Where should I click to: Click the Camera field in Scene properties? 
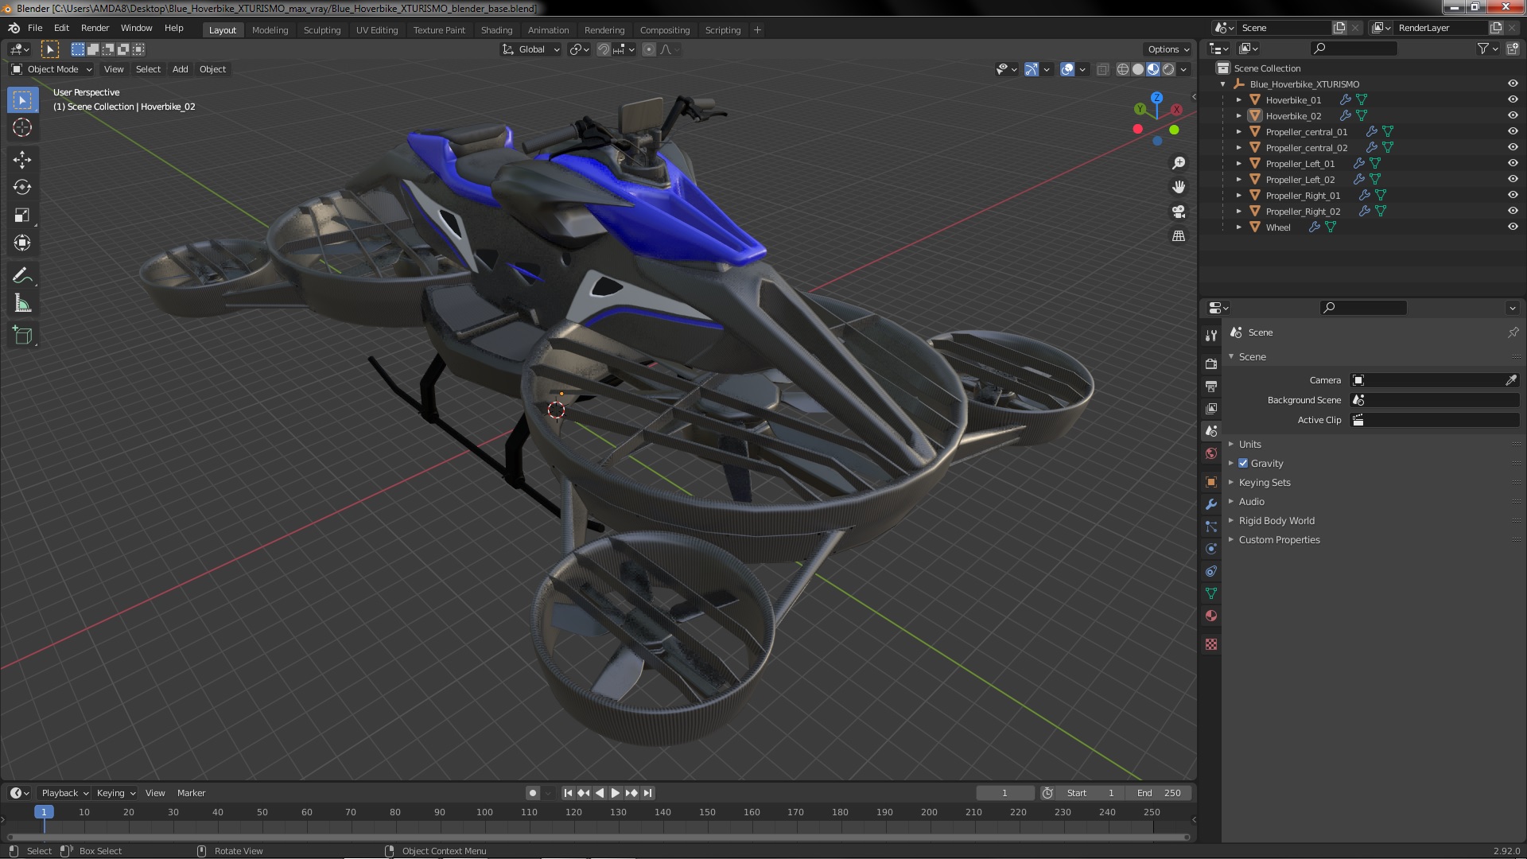click(1436, 380)
